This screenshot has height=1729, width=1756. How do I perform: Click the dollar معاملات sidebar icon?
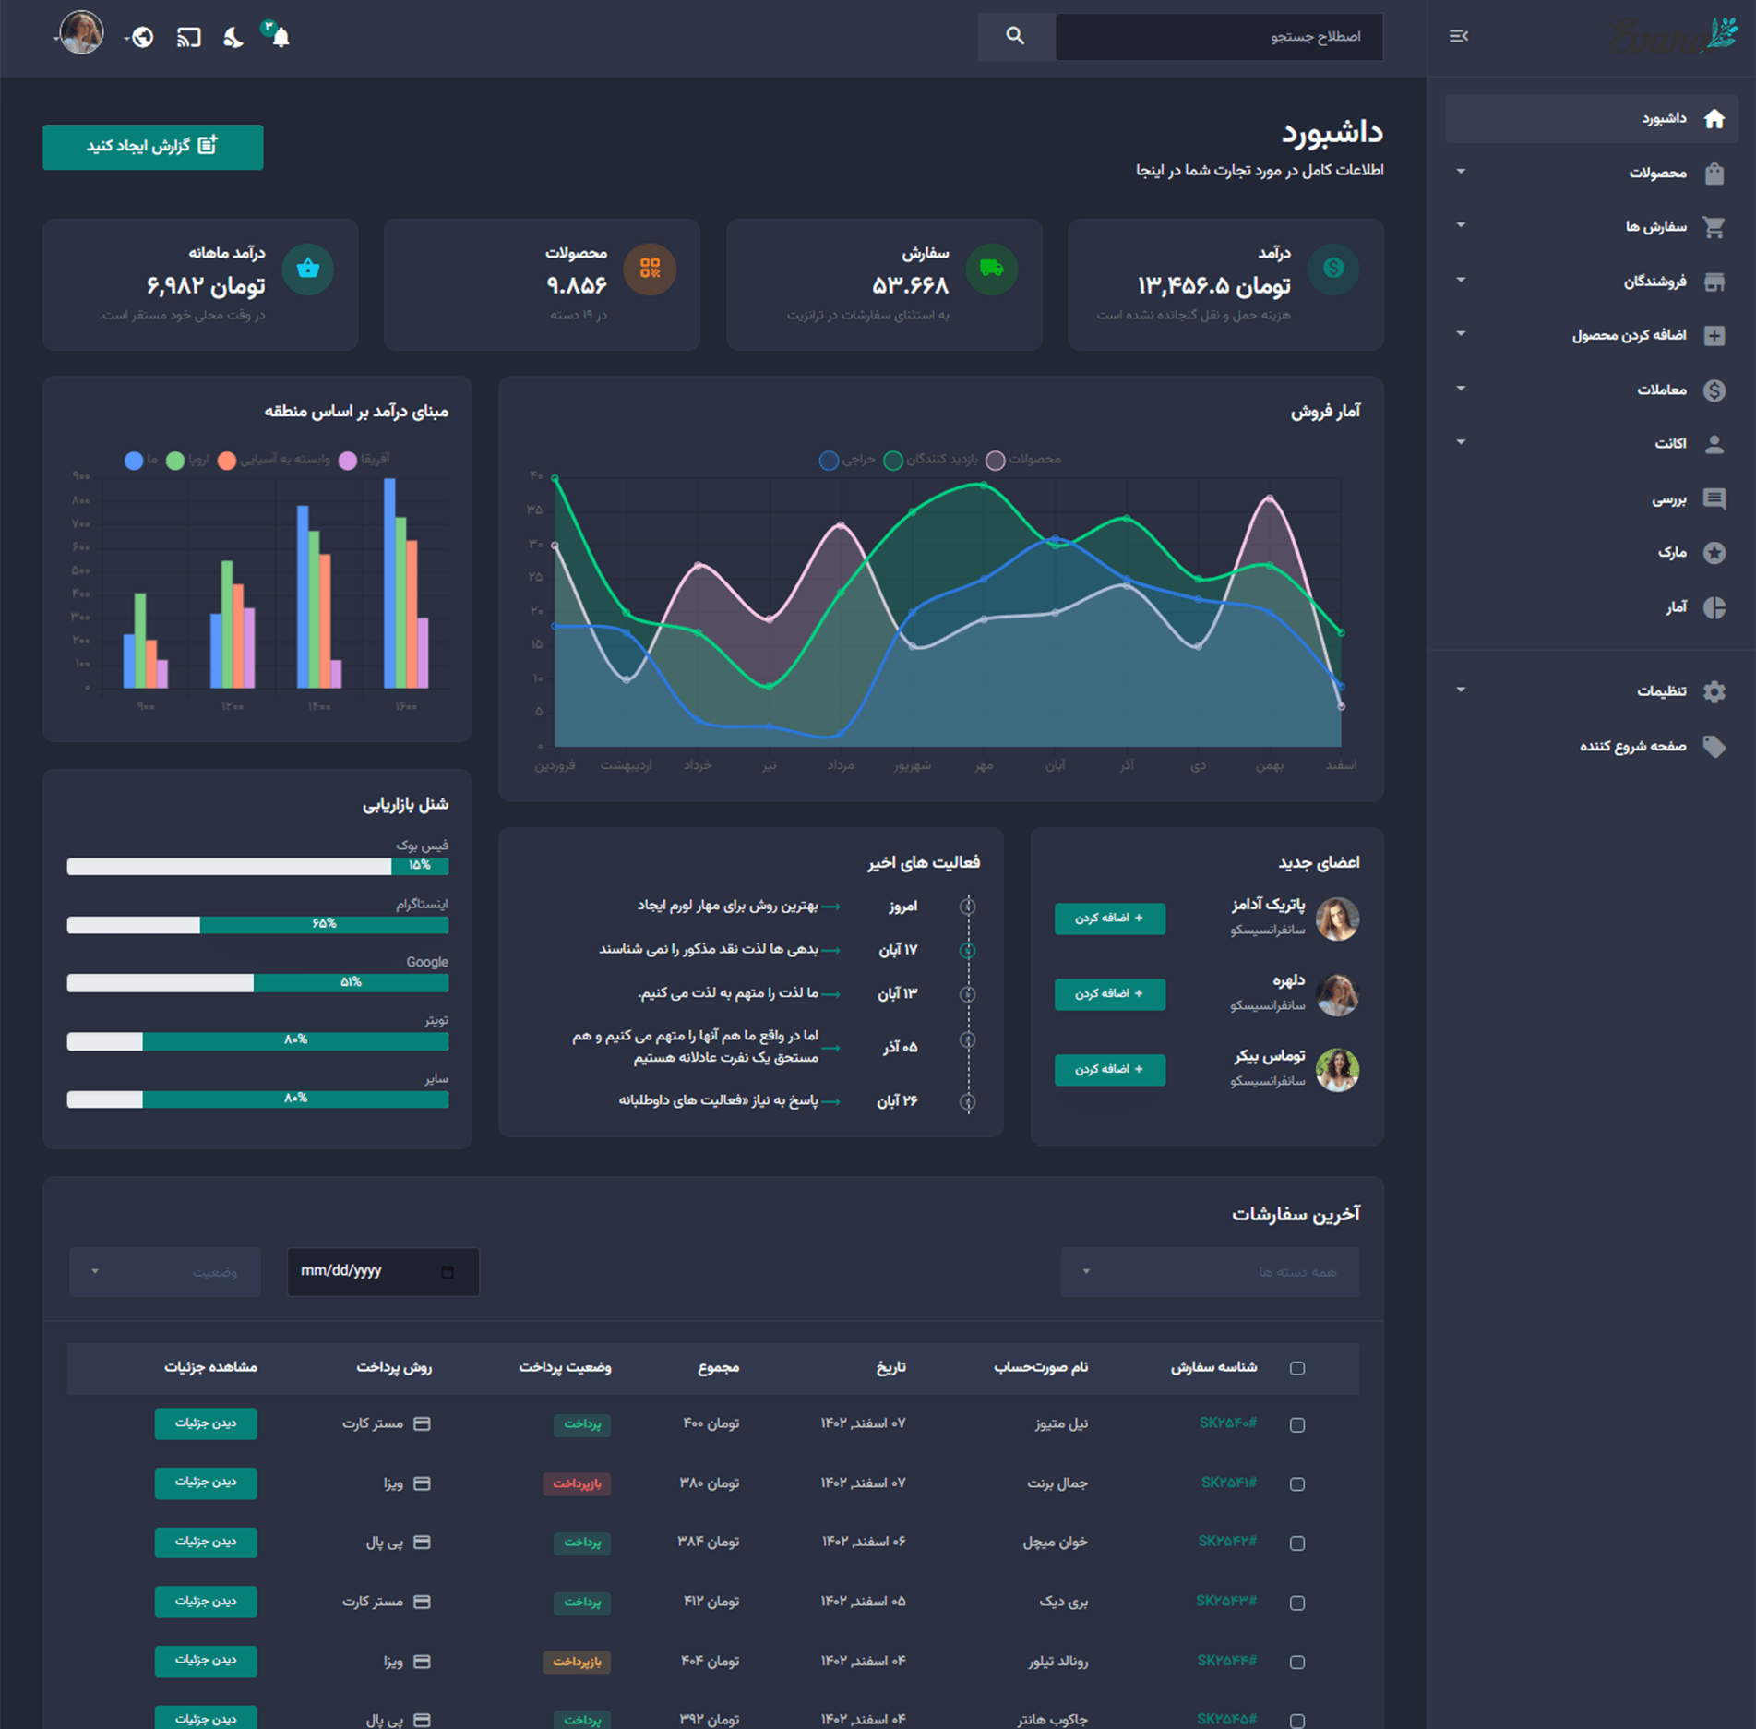pyautogui.click(x=1714, y=390)
